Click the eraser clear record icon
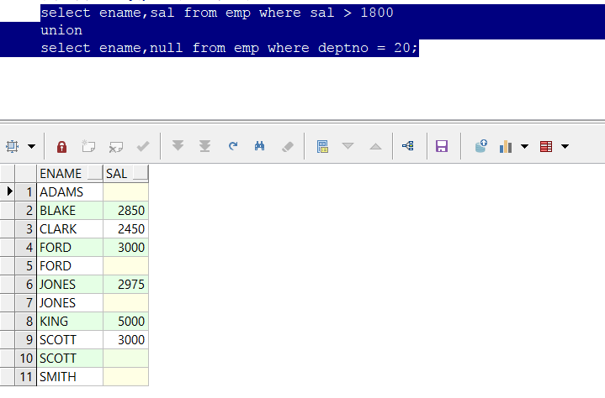The image size is (605, 398). point(288,146)
